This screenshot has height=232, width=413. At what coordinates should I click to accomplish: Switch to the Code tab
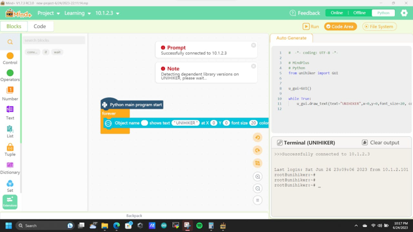point(40,26)
